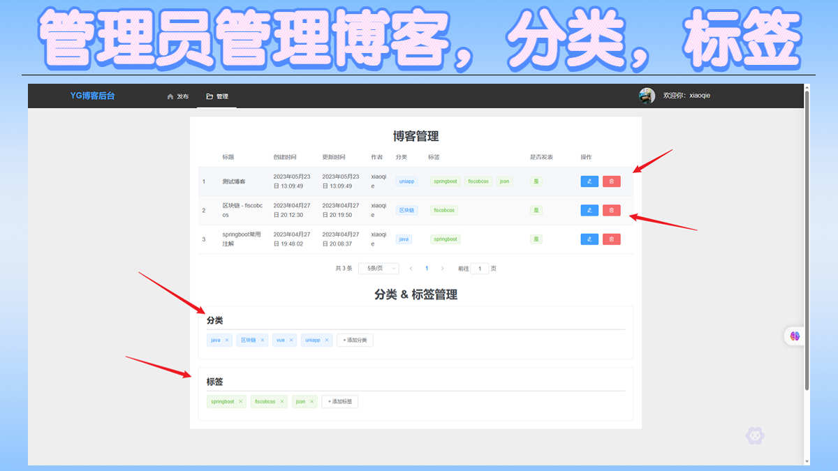Click the fiscobcos tag in row 2
Screen dimensions: 838x471
444,210
